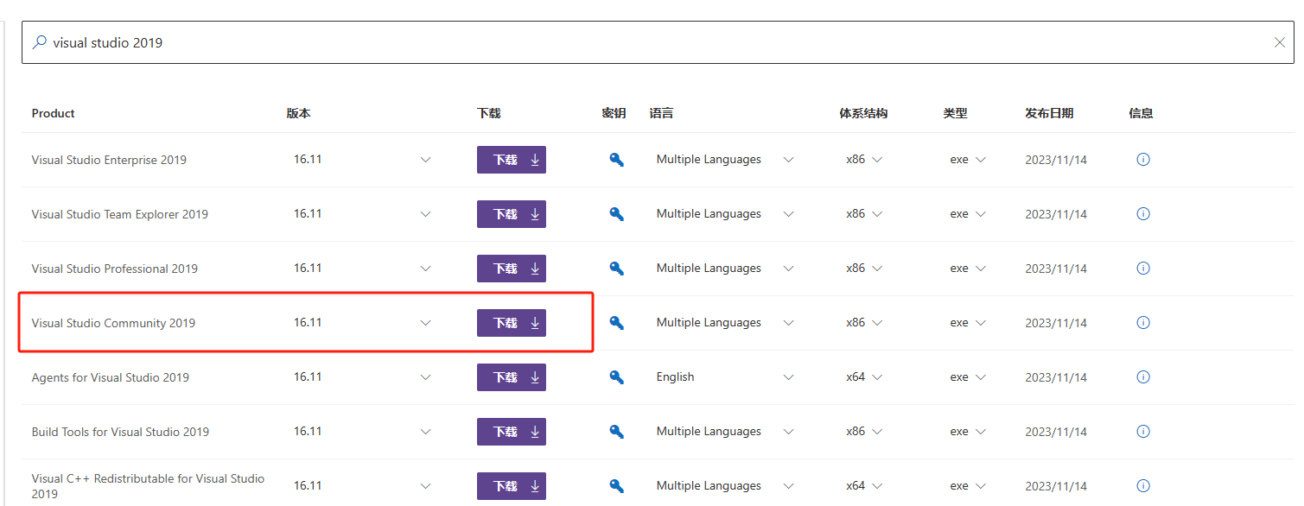Open language dropdown for Visual Studio Enterprise 2019
Image resolution: width=1304 pixels, height=506 pixels.
pos(788,160)
